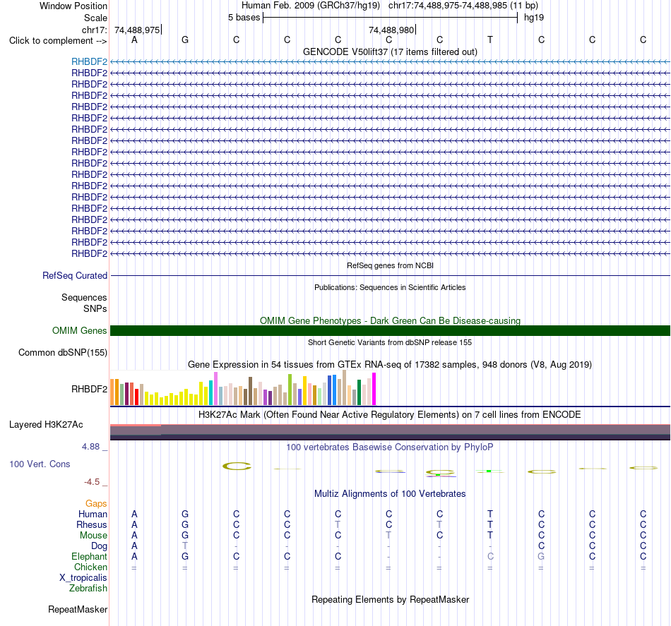The image size is (671, 626).
Task: Click Multiz Alignments of 100 Vertebrates title
Action: (x=390, y=493)
